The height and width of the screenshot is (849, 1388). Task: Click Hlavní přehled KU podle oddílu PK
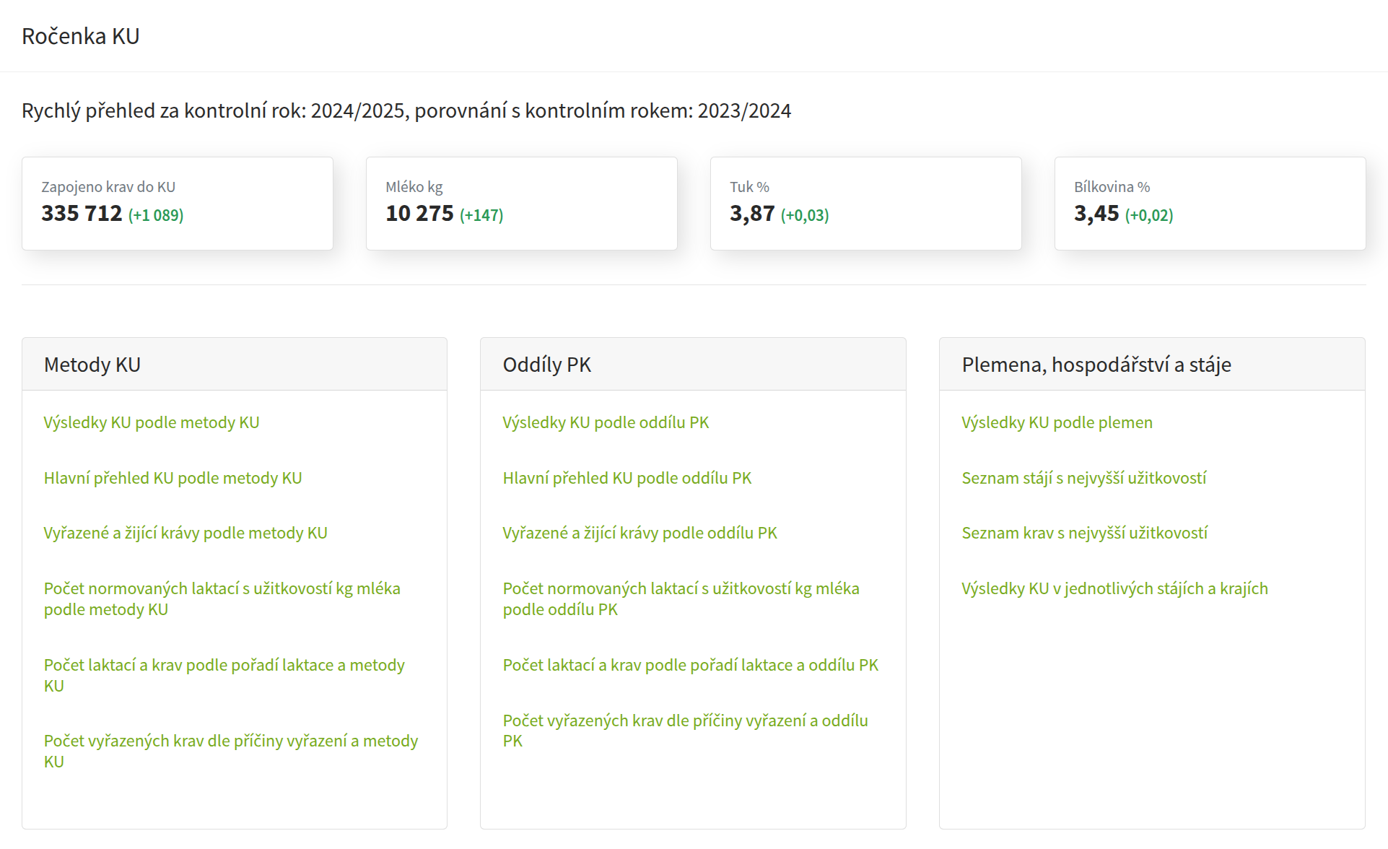coord(627,478)
